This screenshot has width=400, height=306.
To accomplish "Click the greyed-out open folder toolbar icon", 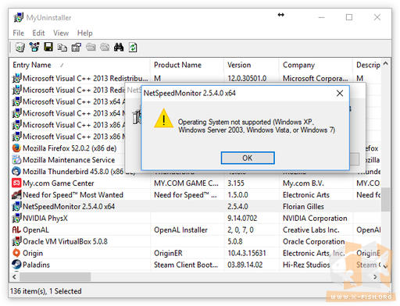I will pos(91,48).
